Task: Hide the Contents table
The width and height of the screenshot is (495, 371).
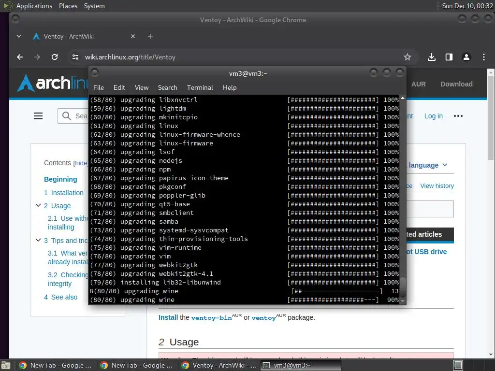Action: pyautogui.click(x=81, y=163)
